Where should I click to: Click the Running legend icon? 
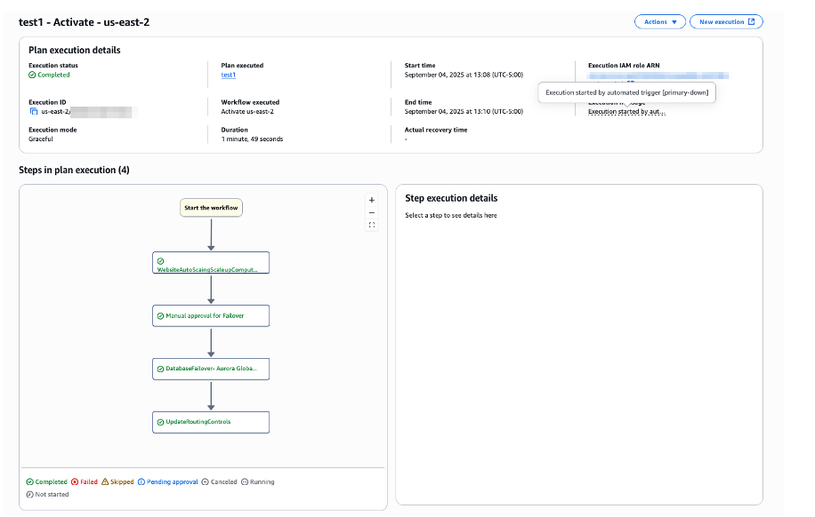pyautogui.click(x=246, y=482)
